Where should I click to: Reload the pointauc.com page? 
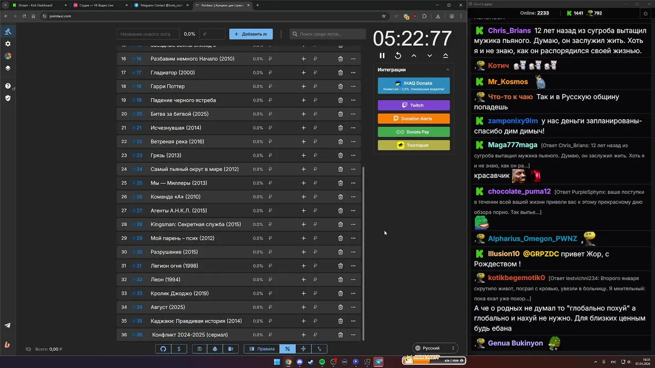coord(24,16)
